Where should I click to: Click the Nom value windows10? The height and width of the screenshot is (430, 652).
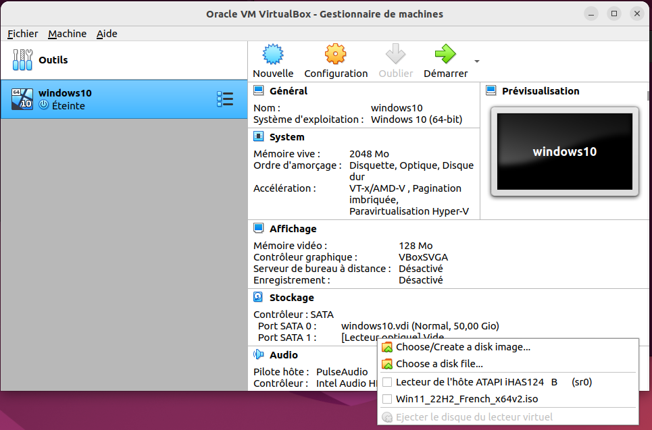click(397, 108)
